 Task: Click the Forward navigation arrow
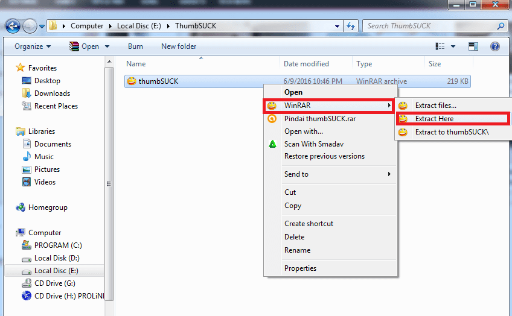(30, 26)
